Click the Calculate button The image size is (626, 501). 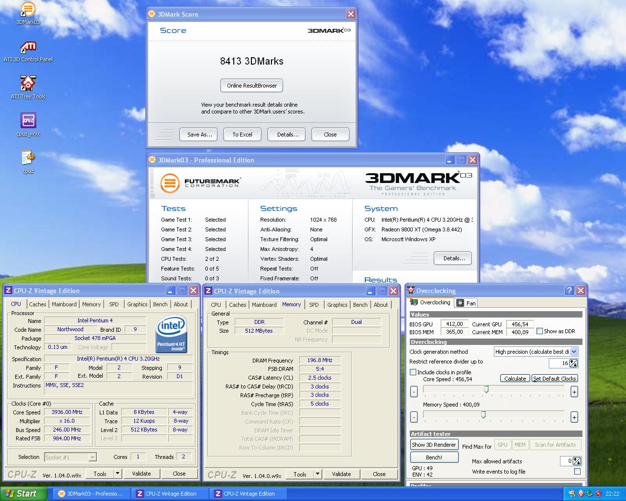tap(515, 379)
